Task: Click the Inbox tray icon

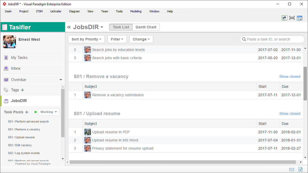Action: pos(6,68)
